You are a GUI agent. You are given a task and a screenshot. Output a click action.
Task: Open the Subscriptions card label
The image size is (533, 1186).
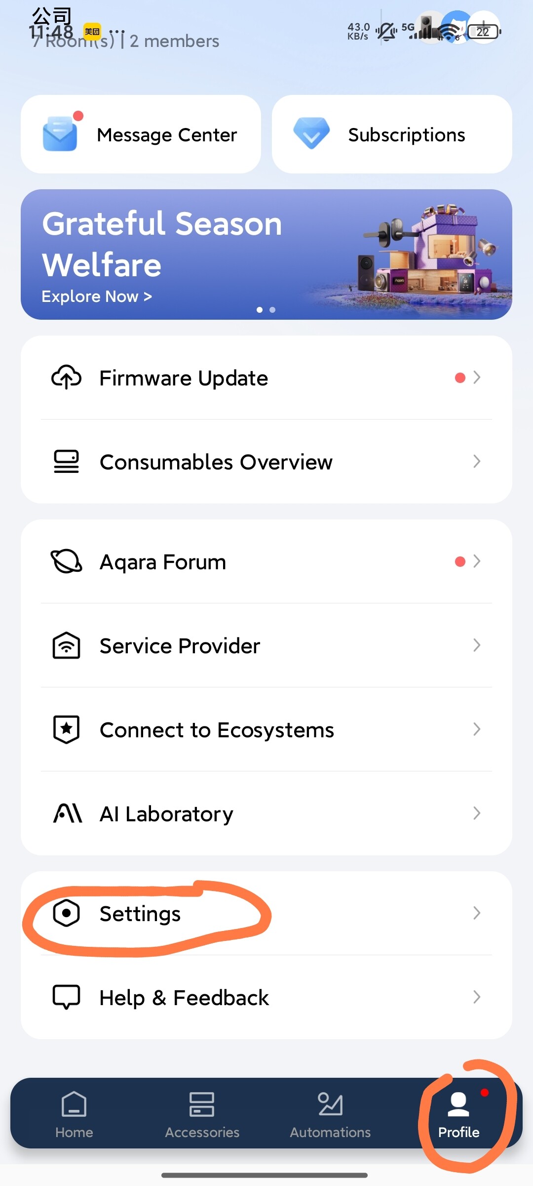[x=407, y=135]
